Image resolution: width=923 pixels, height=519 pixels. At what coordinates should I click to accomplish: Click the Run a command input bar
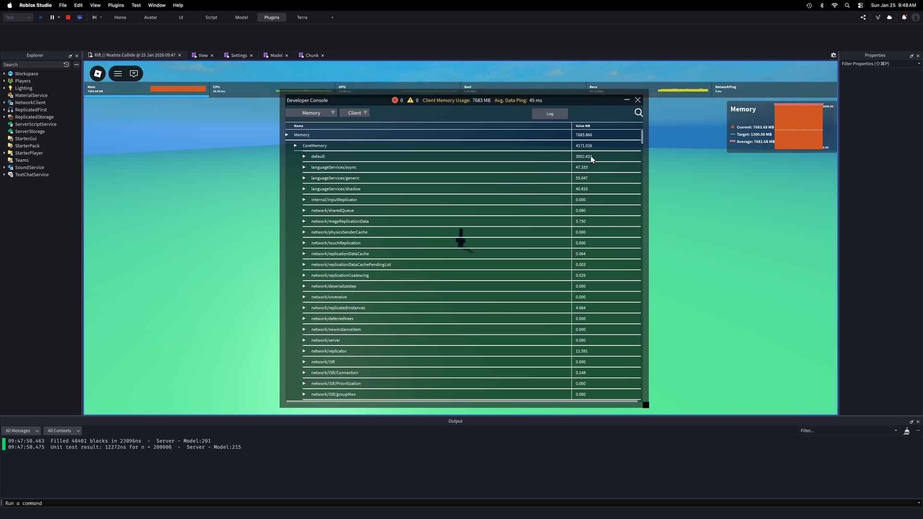click(x=459, y=503)
